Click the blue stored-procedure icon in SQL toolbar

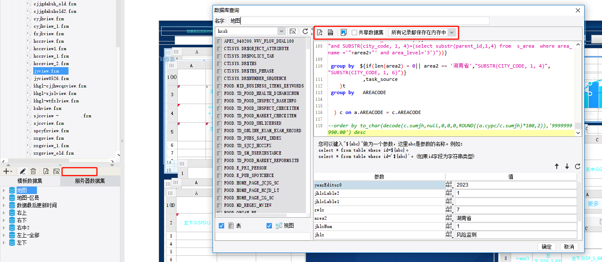(x=343, y=32)
